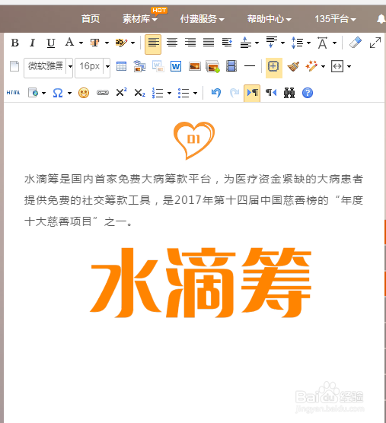Redo last action
The height and width of the screenshot is (423, 386).
coord(234,93)
